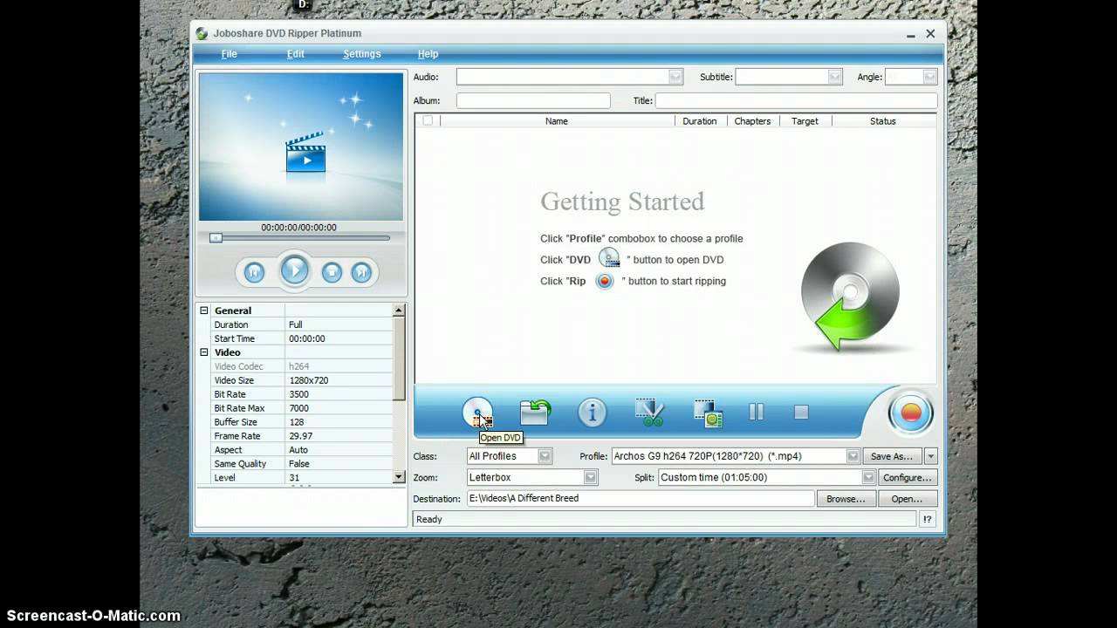Click the Same Quality value False

[301, 464]
